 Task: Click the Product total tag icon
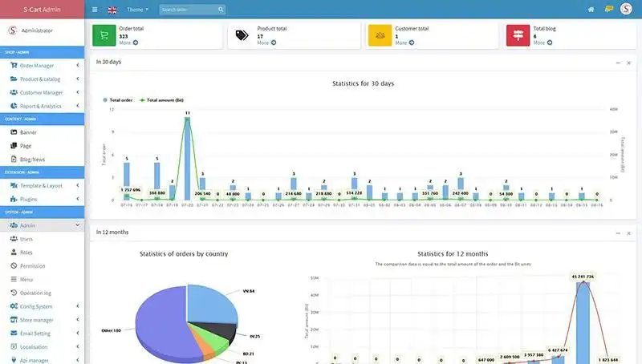[x=242, y=35]
